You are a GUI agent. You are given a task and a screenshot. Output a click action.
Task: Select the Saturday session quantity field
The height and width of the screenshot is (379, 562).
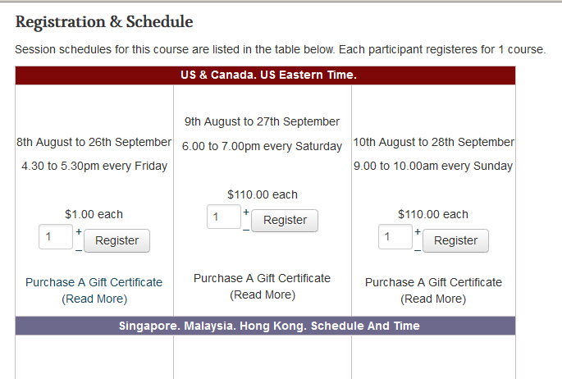223,217
